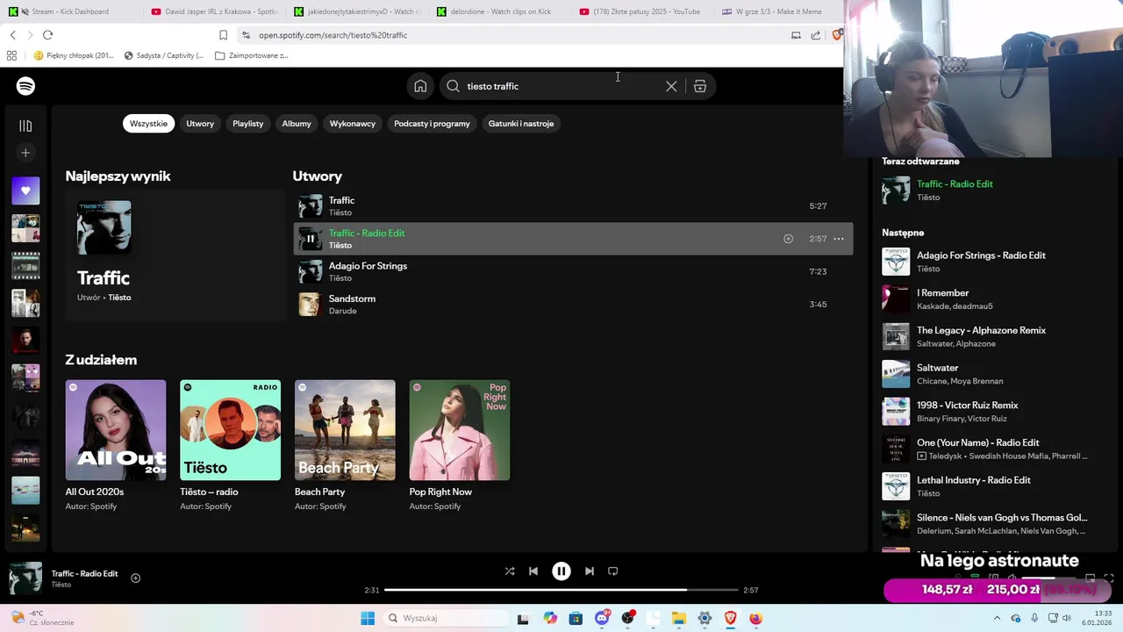Open the Liked Songs heart tile
Viewport: 1123px width, 632px height.
pyautogui.click(x=25, y=190)
